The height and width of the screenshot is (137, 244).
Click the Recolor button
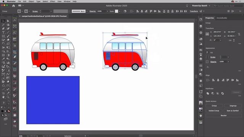point(224,115)
